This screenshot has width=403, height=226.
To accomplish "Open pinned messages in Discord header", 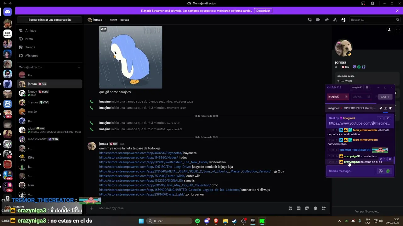I will coord(326,19).
